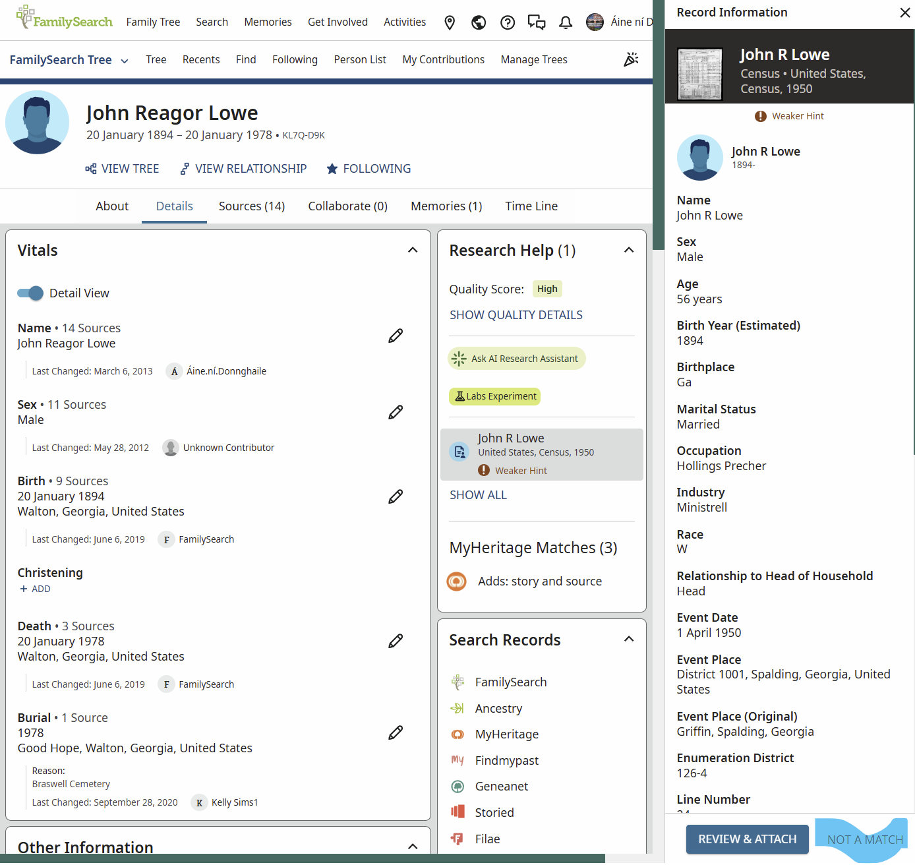The image size is (915, 865).
Task: Click the VIEW TREE link
Action: tap(122, 169)
